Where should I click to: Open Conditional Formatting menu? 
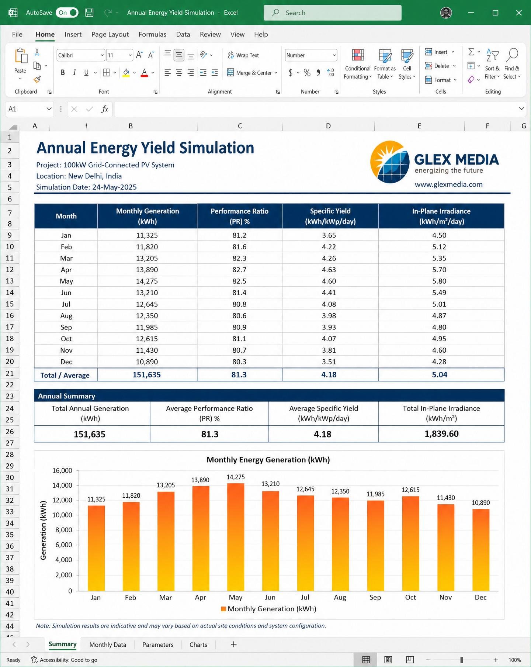pos(358,64)
